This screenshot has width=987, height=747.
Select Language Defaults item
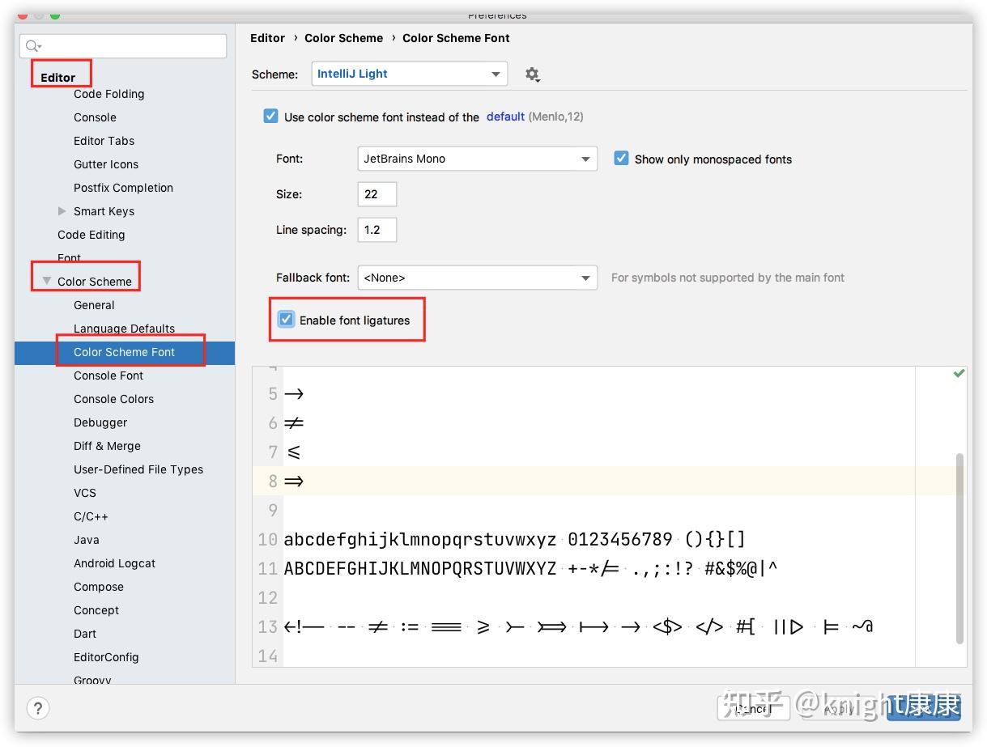pos(124,329)
